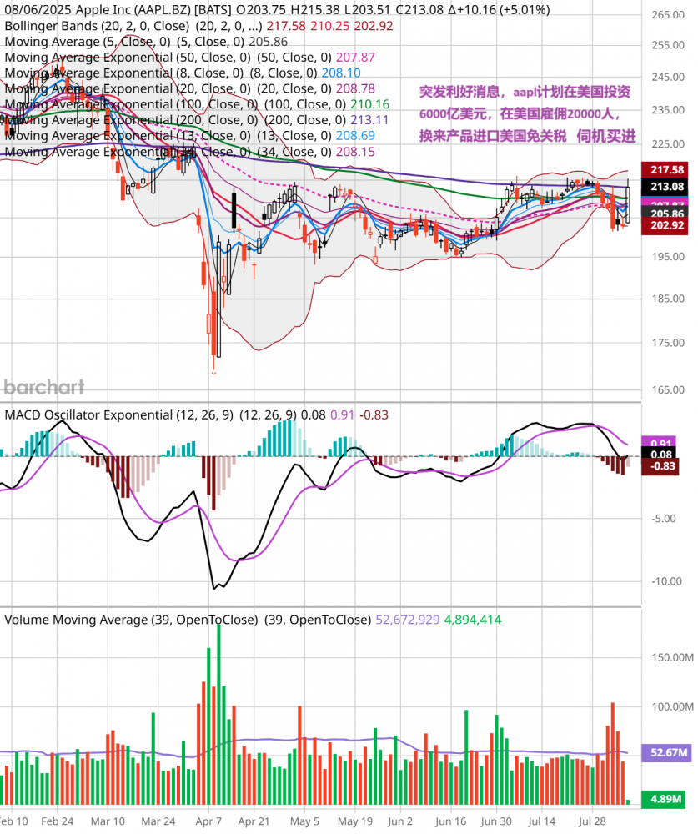Select the Volume Moving Average (39, OpenToClose) label
This screenshot has height=834, width=698.
(x=131, y=620)
